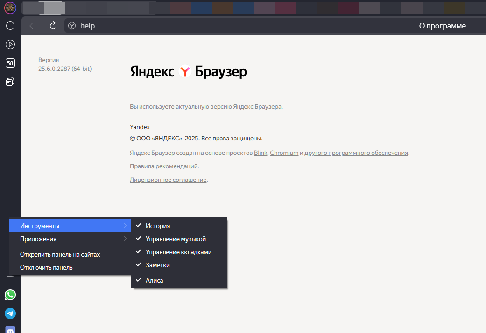The width and height of the screenshot is (486, 333).
Task: Reload the page with the refresh icon
Action: pos(53,26)
